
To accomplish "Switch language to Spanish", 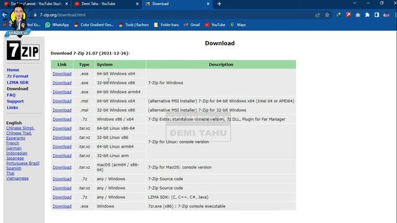I will tap(14, 168).
